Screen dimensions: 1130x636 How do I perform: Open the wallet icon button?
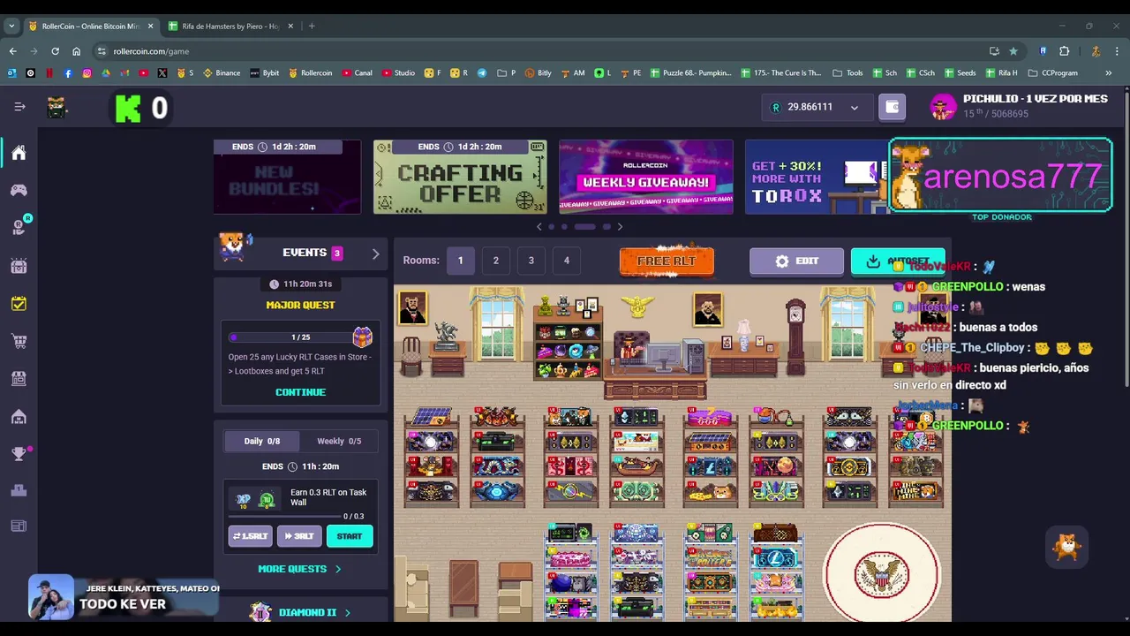click(x=892, y=107)
